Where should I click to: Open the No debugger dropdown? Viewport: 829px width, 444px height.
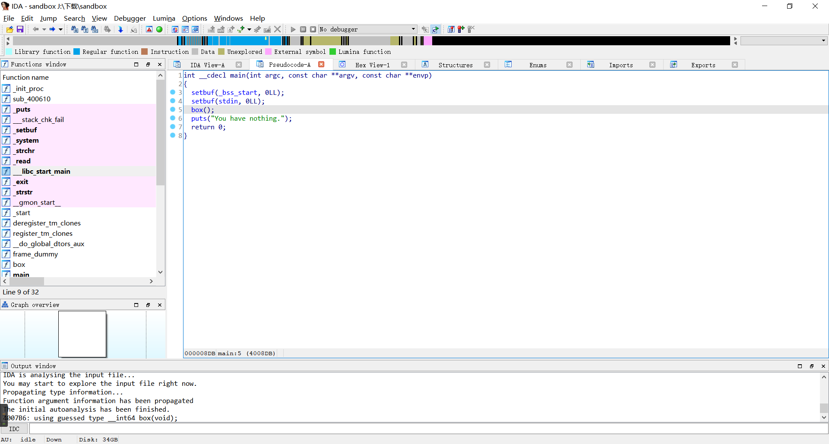coord(413,29)
